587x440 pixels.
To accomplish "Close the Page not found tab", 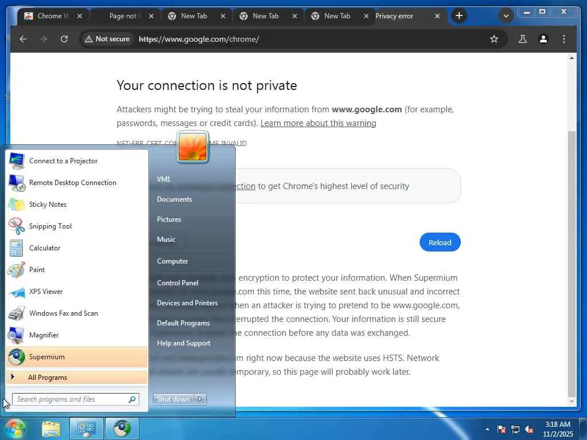I will [x=151, y=16].
